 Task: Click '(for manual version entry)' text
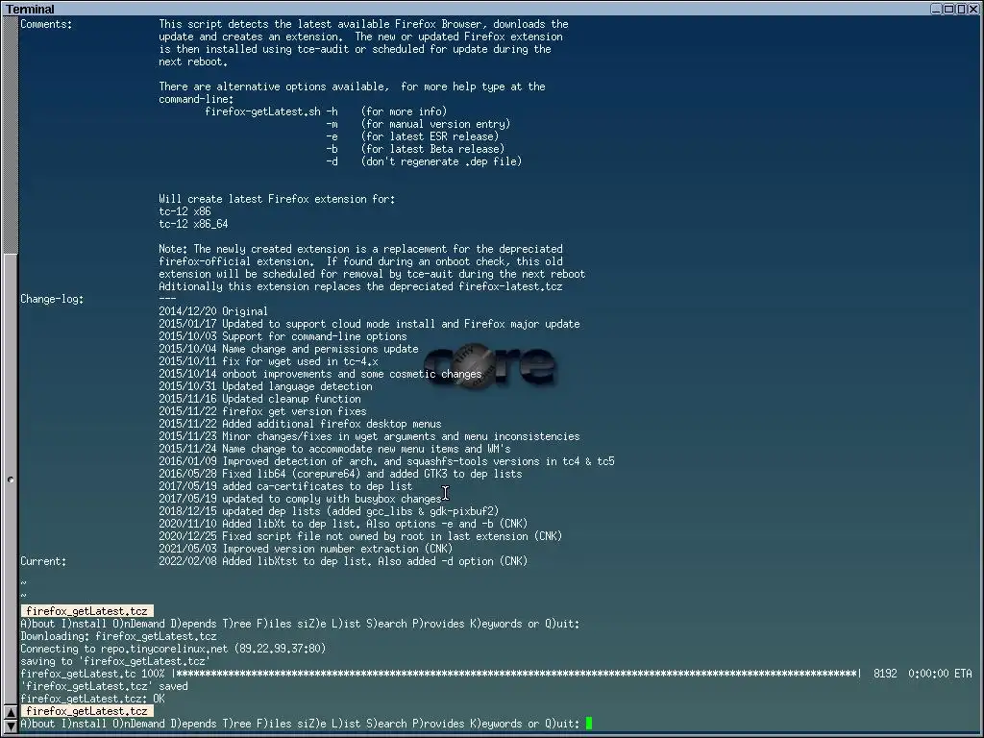(435, 124)
